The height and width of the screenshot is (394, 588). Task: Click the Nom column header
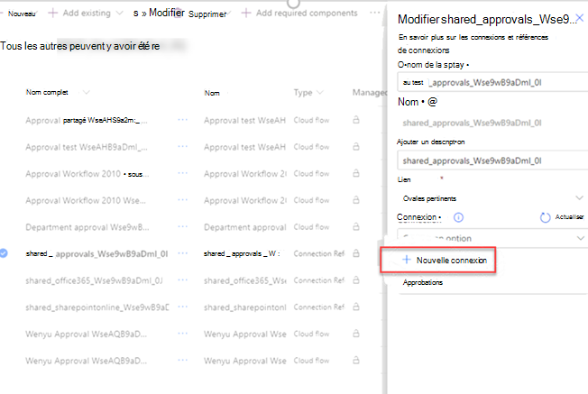click(x=212, y=93)
